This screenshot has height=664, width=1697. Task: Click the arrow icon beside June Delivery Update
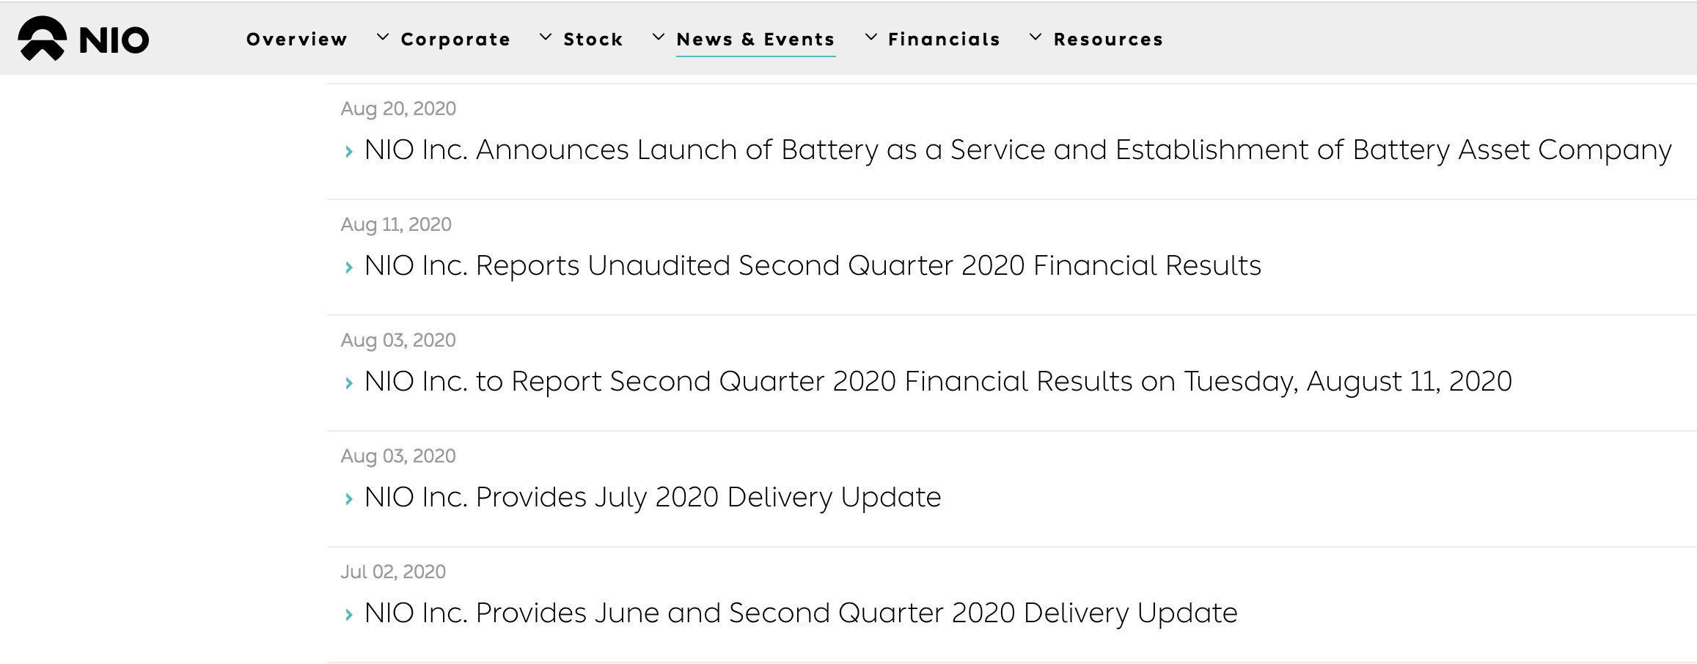tap(349, 615)
